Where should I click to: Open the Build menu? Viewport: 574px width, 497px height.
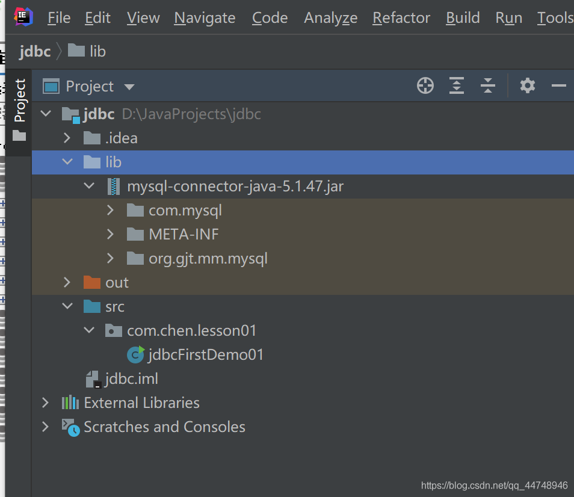[x=463, y=17]
